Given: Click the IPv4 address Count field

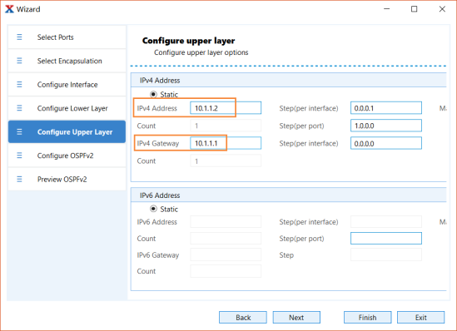Looking at the screenshot, I should (x=226, y=126).
